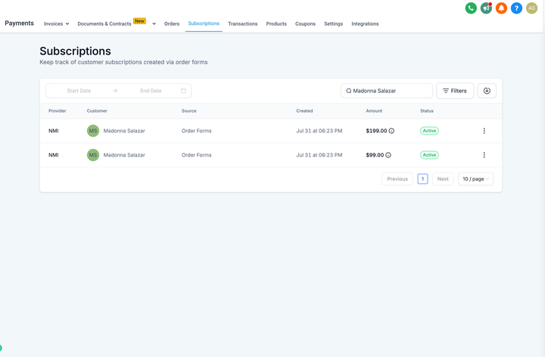The width and height of the screenshot is (545, 357).
Task: Click Active status badge in $199.00 row
Action: point(429,131)
